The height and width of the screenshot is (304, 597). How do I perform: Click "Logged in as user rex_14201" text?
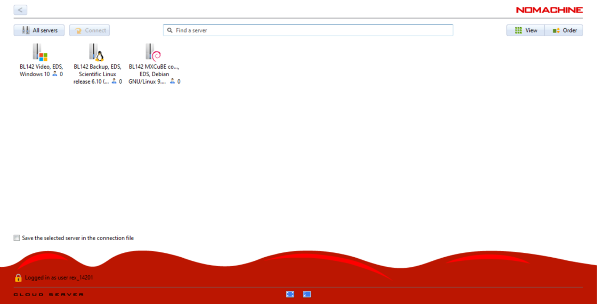59,278
